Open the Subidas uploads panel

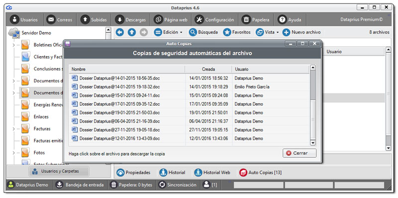click(x=94, y=20)
